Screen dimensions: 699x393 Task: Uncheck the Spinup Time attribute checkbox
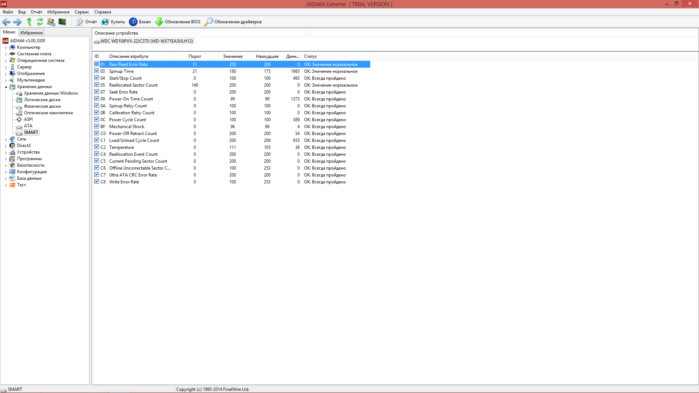coord(96,71)
